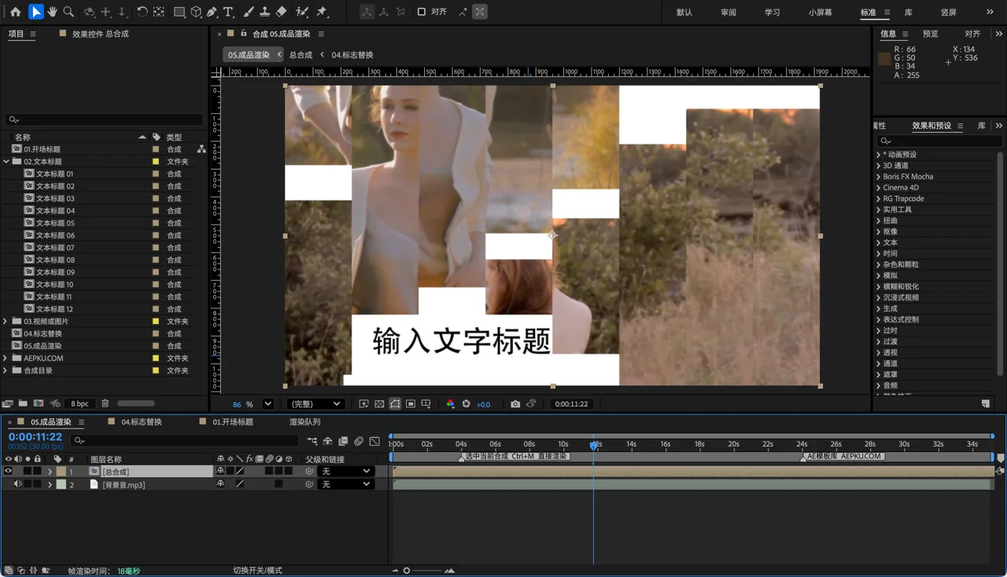
Task: Select the Clone Stamp tool
Action: tap(264, 12)
